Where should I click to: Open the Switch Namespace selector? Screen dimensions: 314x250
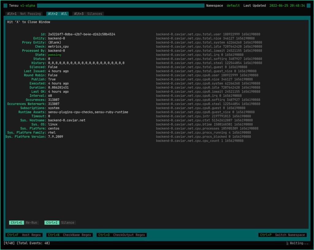click(283, 235)
